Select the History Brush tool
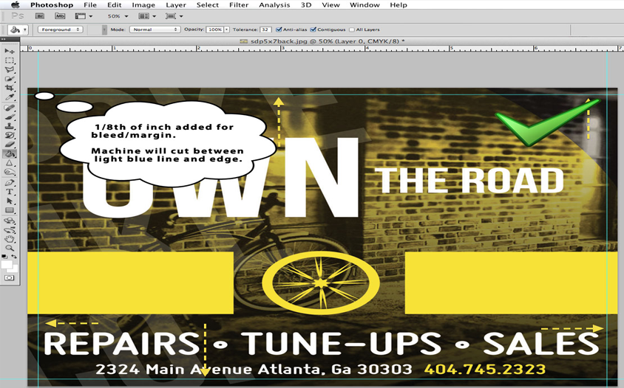 click(x=10, y=136)
